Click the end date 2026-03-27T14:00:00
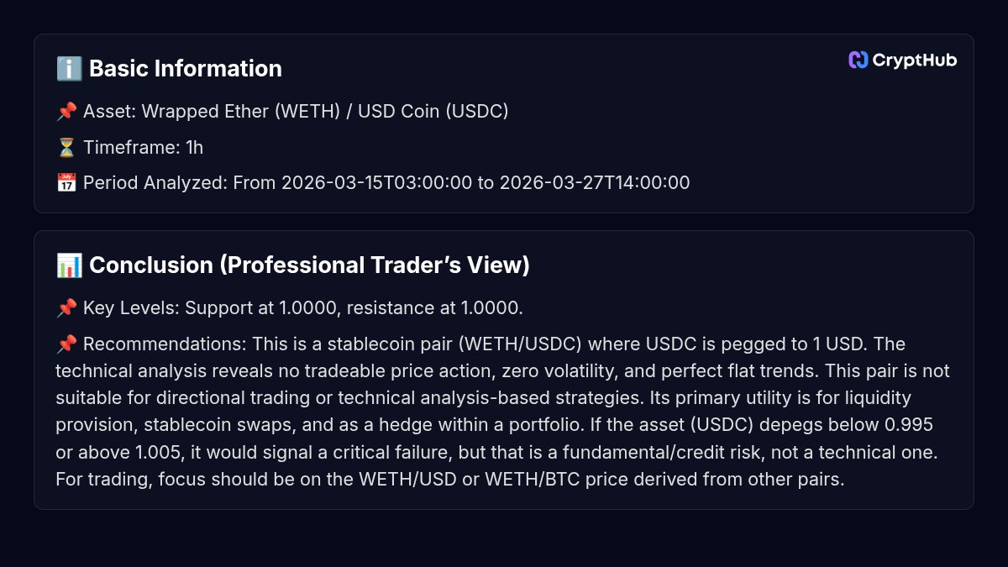This screenshot has height=567, width=1008. click(595, 182)
